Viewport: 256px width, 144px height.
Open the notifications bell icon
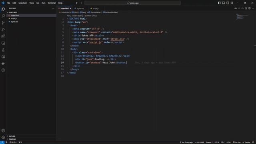[253, 142]
